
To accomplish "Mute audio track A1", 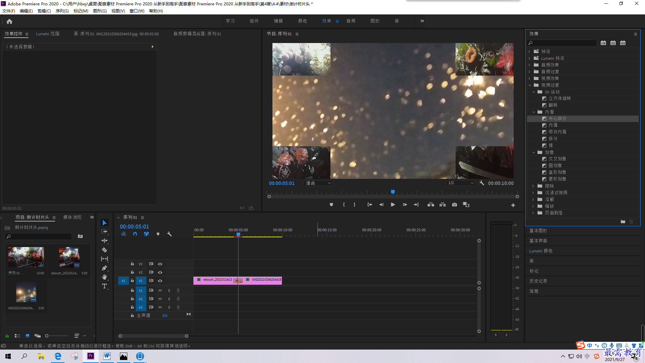I will tap(160, 291).
